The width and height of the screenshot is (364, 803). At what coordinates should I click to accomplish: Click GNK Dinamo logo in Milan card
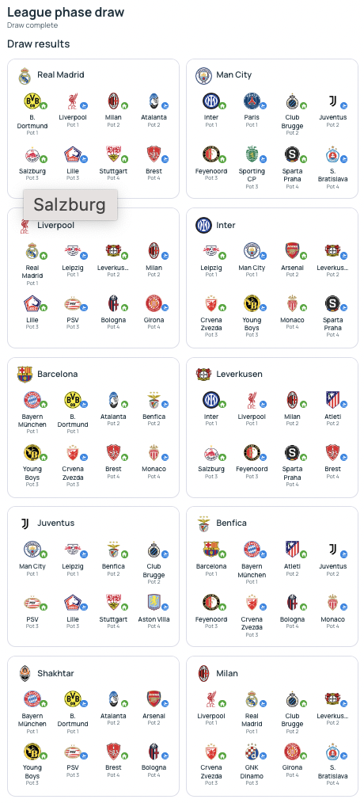[252, 751]
